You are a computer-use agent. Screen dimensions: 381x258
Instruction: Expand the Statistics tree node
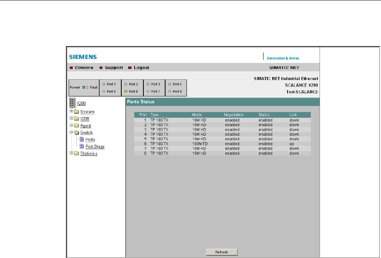(x=71, y=153)
